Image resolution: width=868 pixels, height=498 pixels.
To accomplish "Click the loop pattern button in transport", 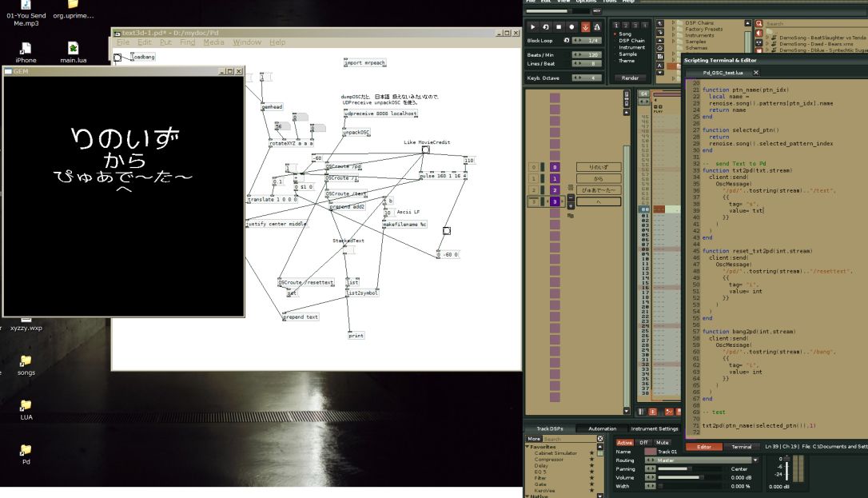I will 546,26.
